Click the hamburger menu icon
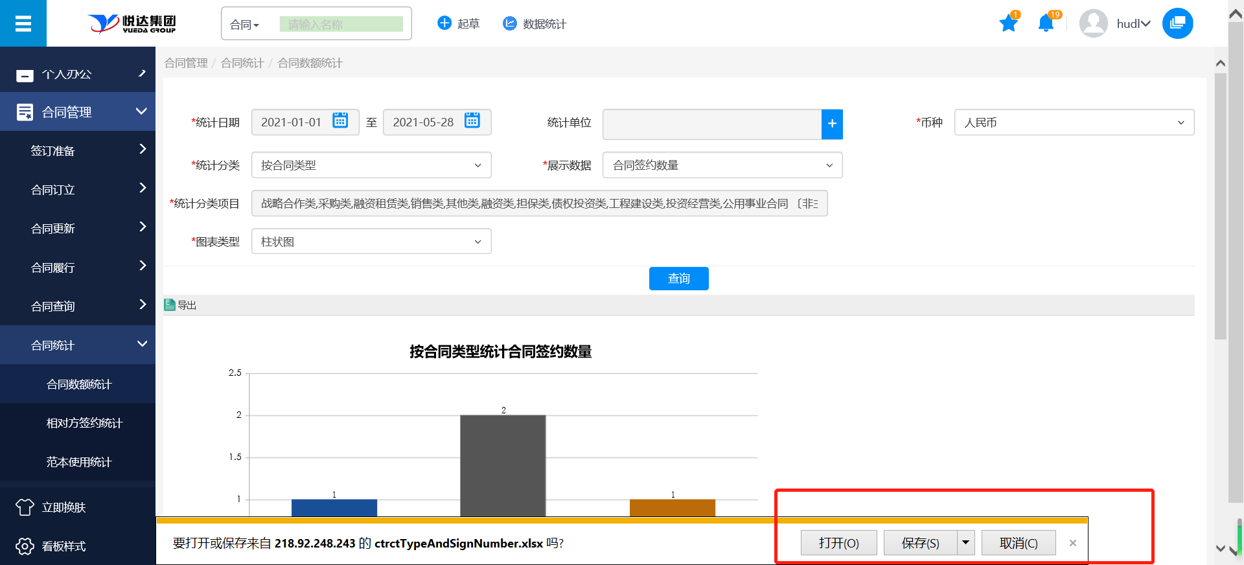Image resolution: width=1244 pixels, height=565 pixels. (x=23, y=24)
